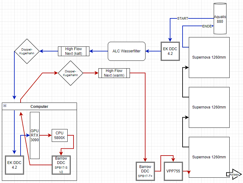The height and width of the screenshot is (183, 243).
Task: Select the bottom Supernova 1260mm radiator
Action: coord(209,157)
